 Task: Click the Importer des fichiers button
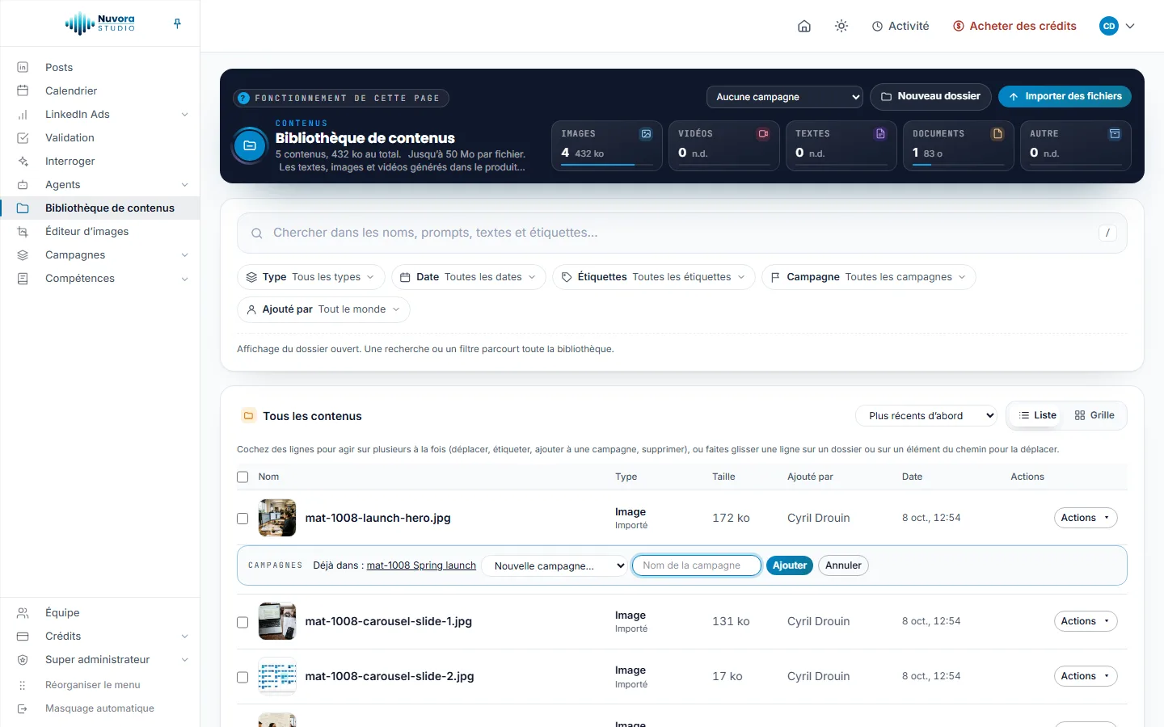coord(1065,96)
